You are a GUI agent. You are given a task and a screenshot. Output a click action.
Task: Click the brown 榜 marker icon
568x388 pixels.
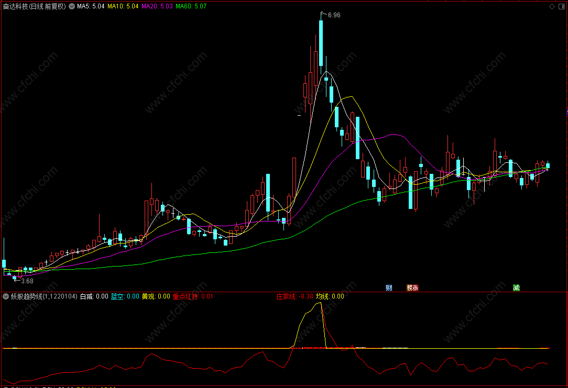[410, 288]
